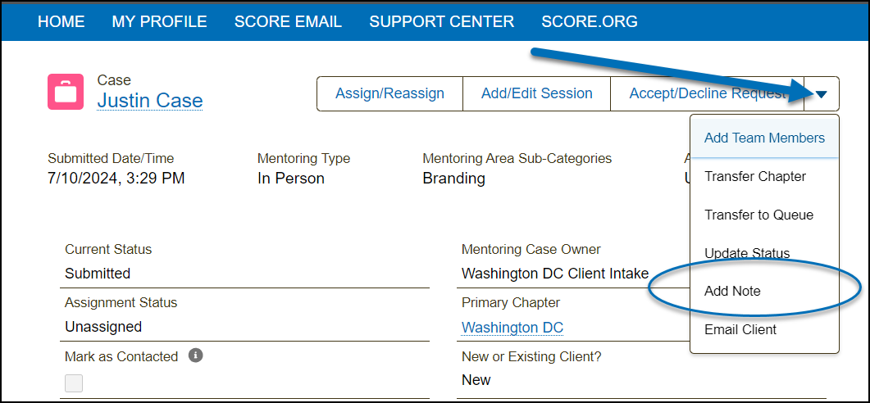Click the pink Case briefcase icon
Image resolution: width=870 pixels, height=403 pixels.
(x=66, y=92)
